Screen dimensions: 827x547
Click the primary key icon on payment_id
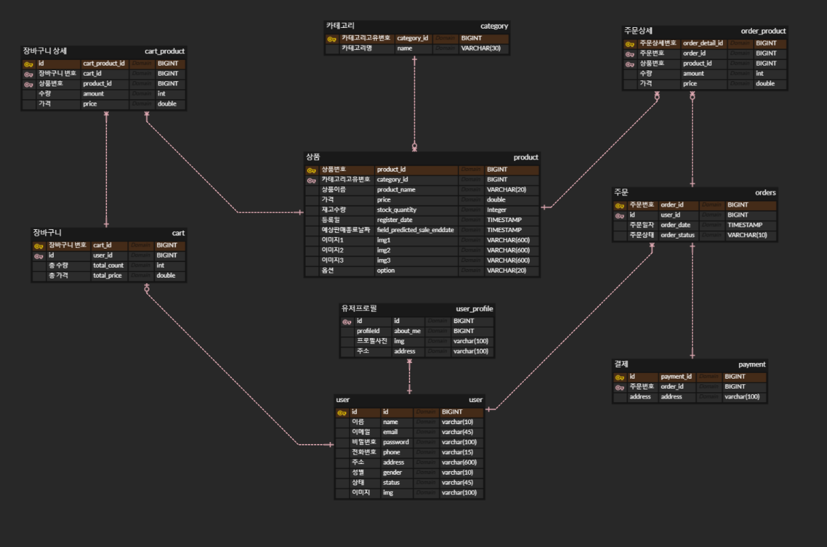618,376
